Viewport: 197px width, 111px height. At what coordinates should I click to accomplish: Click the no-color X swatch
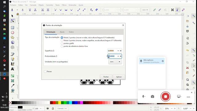[10, 103]
